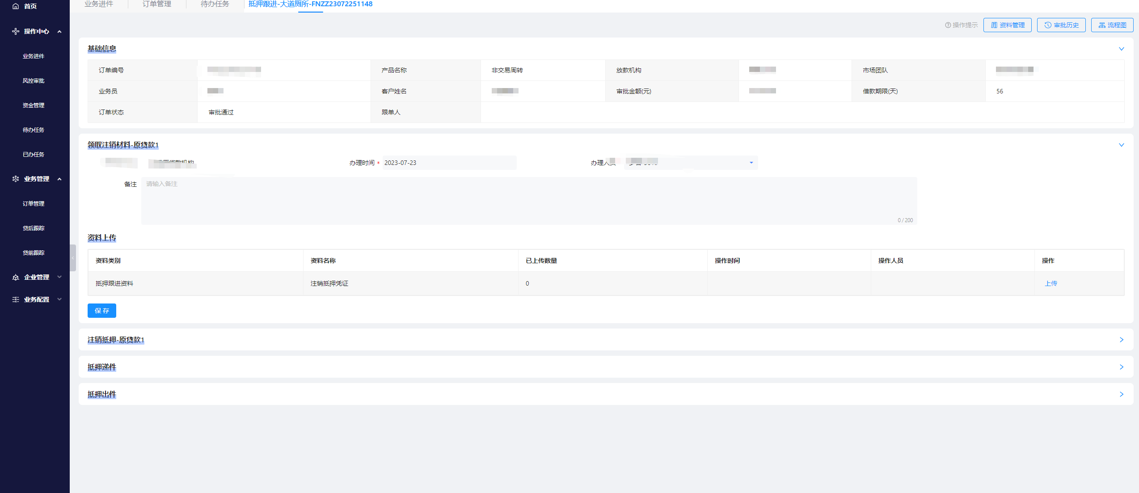The height and width of the screenshot is (493, 1139).
Task: Collapse the 业务管理 menu group
Action: (59, 179)
